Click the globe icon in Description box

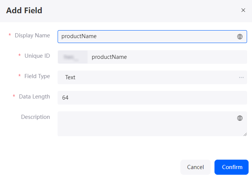click(239, 118)
